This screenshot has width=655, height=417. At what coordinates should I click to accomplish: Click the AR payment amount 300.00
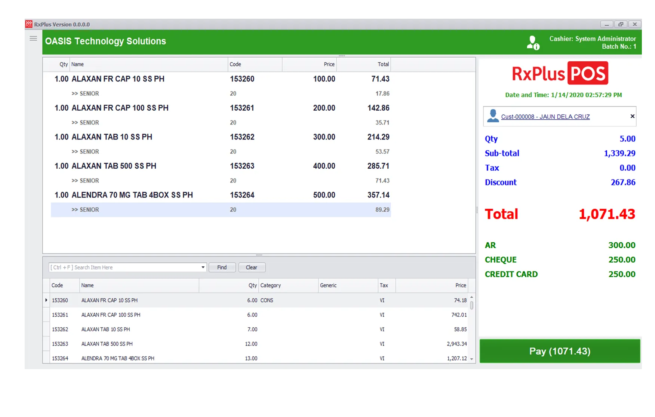622,245
